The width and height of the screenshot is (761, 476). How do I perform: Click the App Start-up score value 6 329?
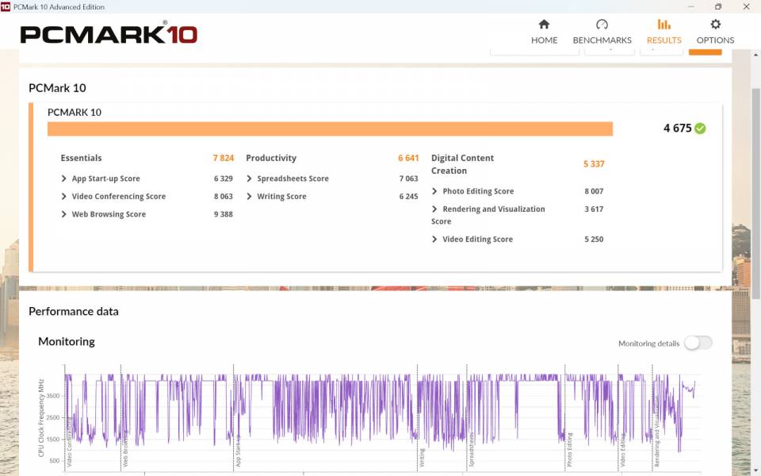coord(224,178)
